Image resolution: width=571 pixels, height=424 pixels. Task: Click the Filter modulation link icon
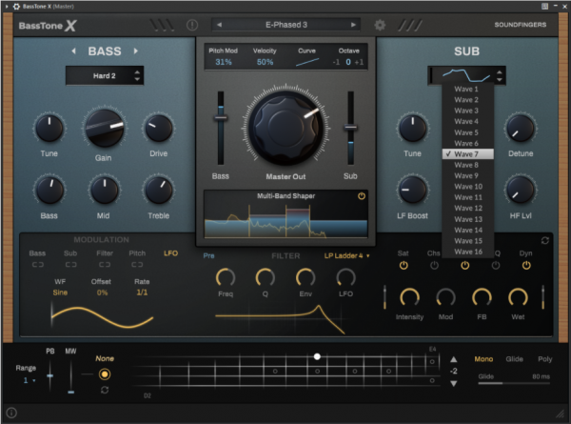pos(105,265)
